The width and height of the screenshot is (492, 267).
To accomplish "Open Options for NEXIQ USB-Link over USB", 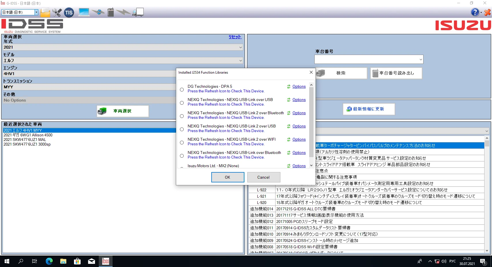I will tap(299, 100).
